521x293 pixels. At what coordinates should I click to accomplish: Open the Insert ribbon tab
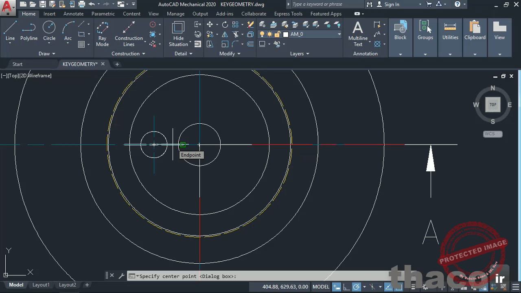point(49,14)
